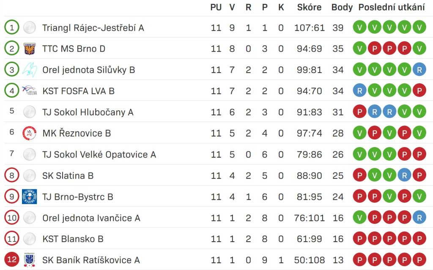Click the TTC MS Brno D club logo
The height and width of the screenshot is (270, 433).
[30, 49]
